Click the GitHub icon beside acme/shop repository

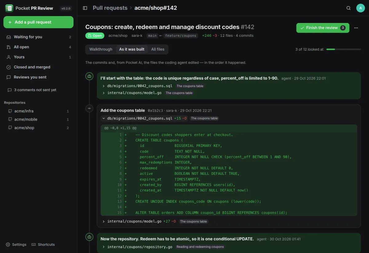pyautogui.click(x=10, y=128)
